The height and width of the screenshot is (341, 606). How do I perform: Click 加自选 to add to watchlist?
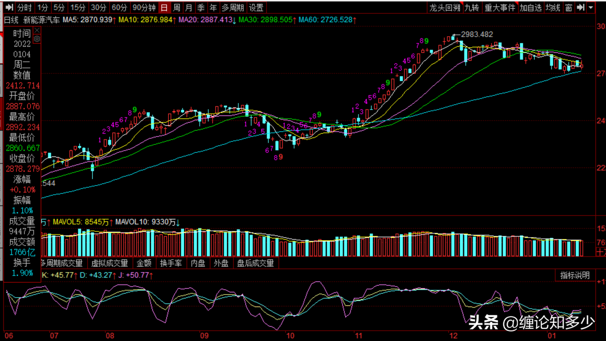pos(531,7)
